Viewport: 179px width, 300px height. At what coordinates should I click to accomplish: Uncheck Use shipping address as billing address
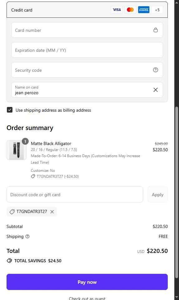[x=10, y=110]
